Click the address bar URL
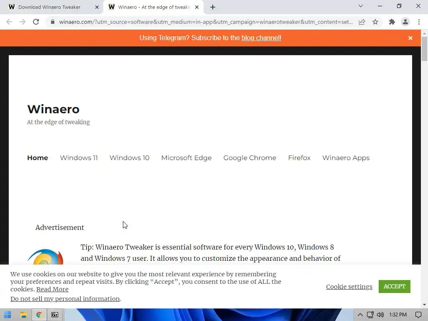This screenshot has height=321, width=428. pyautogui.click(x=206, y=22)
